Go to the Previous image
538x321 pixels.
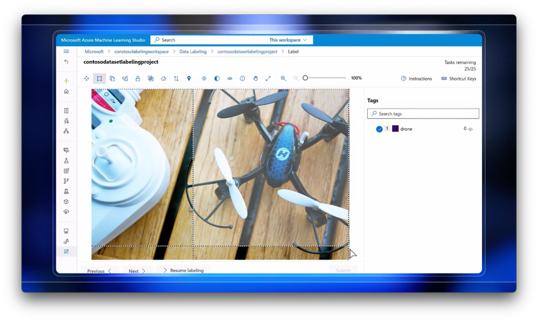pyautogui.click(x=99, y=270)
